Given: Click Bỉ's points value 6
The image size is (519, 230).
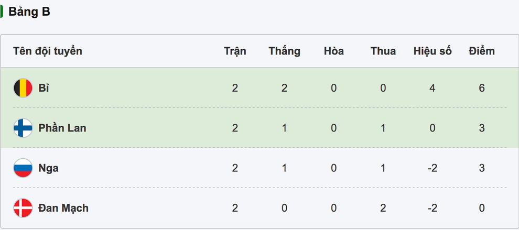Looking at the screenshot, I should point(482,88).
